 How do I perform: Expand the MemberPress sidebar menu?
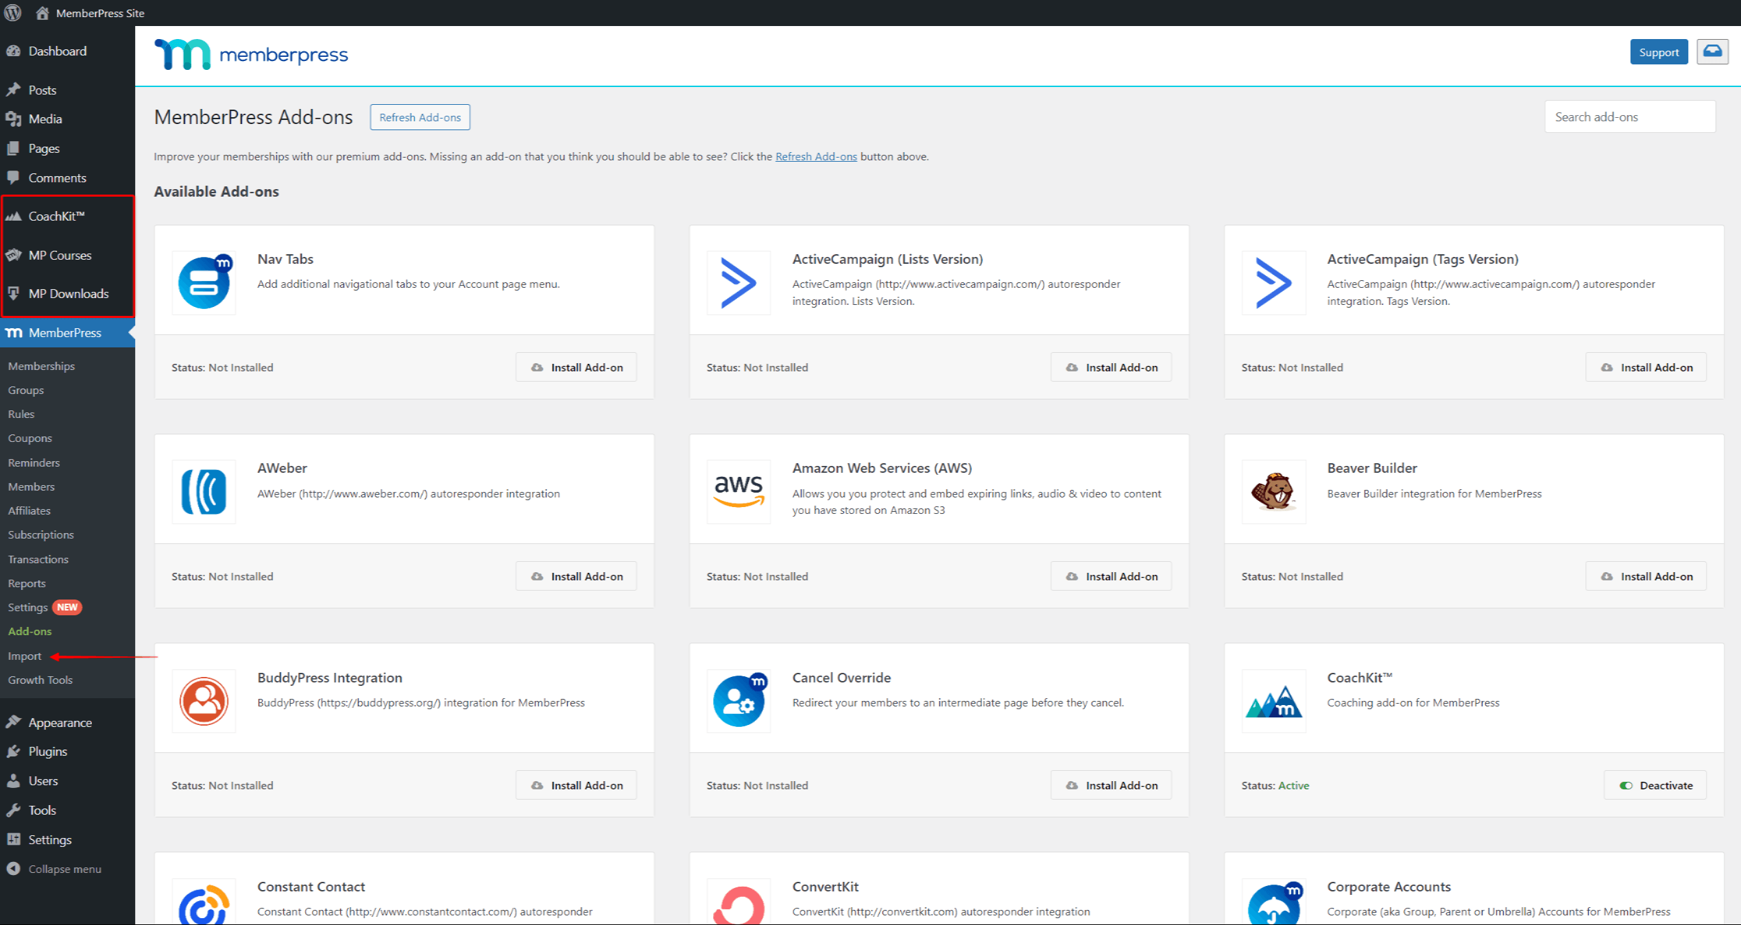pos(64,332)
